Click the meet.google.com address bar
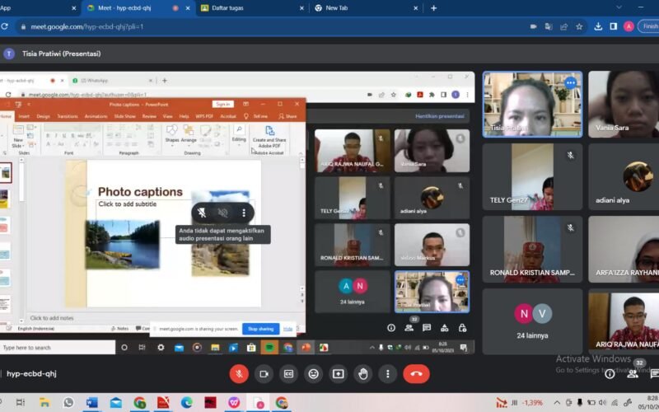The width and height of the screenshot is (659, 412). pyautogui.click(x=247, y=26)
